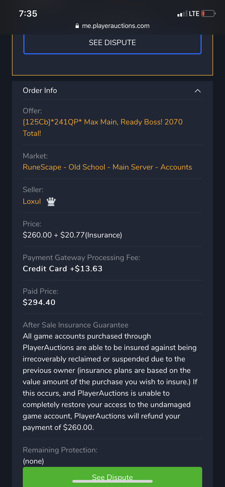The width and height of the screenshot is (225, 487).
Task: Tap the LTE network indicator
Action: pos(194,14)
